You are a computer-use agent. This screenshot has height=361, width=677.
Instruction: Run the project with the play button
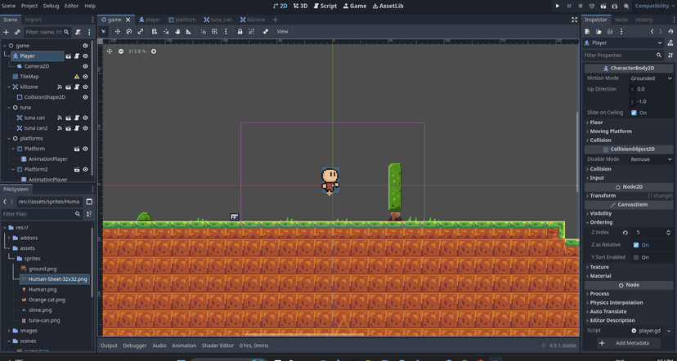pyautogui.click(x=558, y=6)
